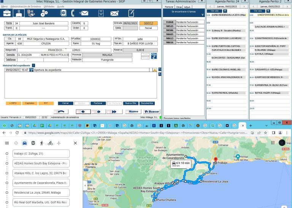Go to previous day in Agenda Perito 2

253,6
